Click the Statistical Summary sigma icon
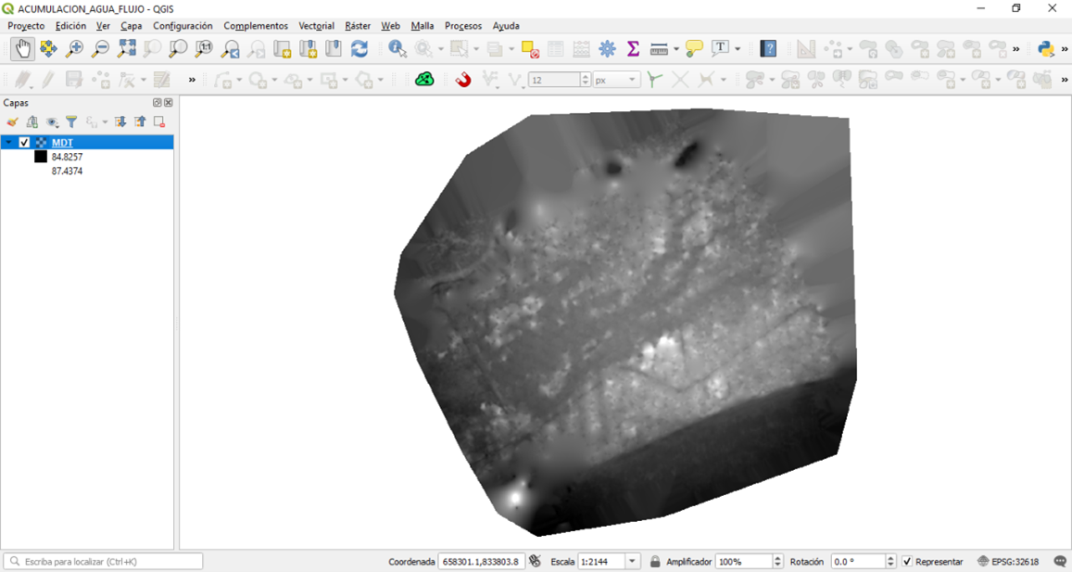 [x=633, y=48]
